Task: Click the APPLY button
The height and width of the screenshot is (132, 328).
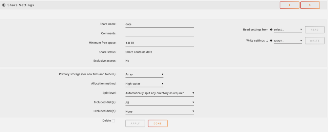Action: (x=135, y=123)
